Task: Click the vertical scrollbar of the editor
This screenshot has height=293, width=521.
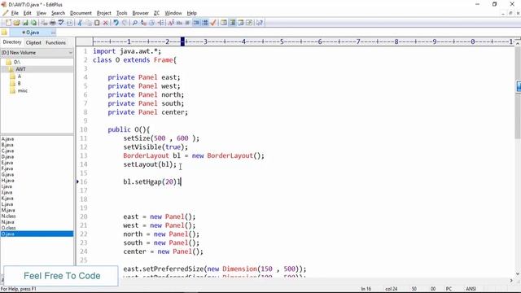Action: 518,160
